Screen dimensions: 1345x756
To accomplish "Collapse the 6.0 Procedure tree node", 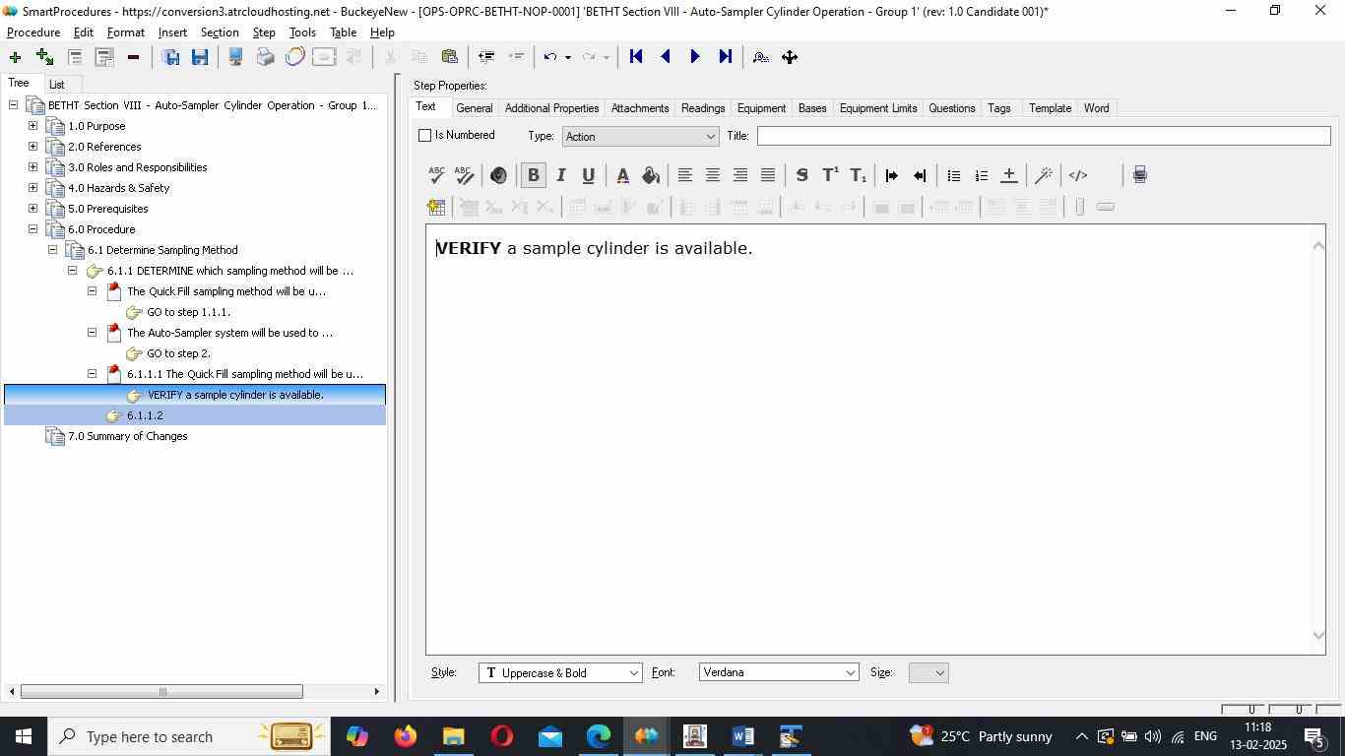I will pos(32,229).
